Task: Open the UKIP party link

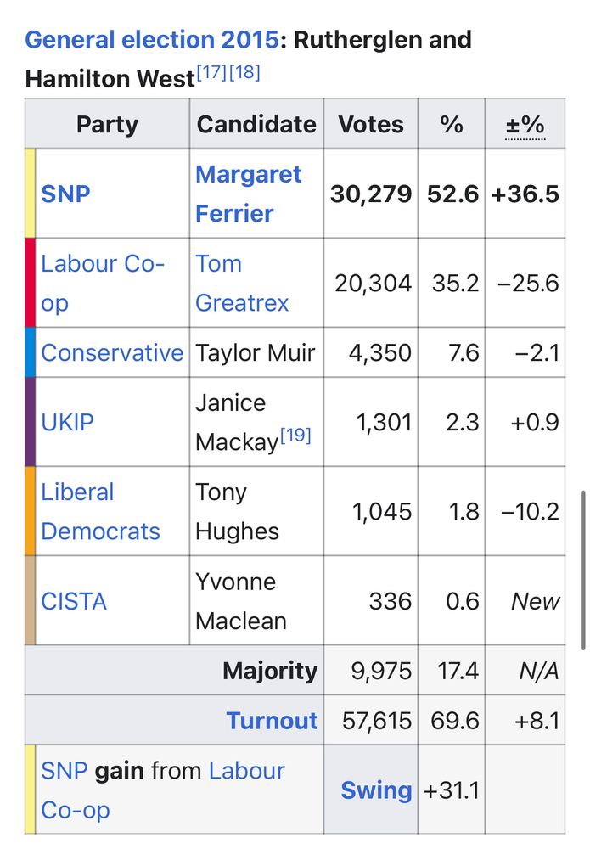Action: (x=67, y=422)
